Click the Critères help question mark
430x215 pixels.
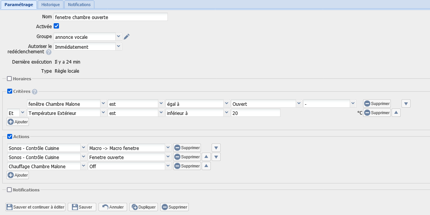(x=35, y=92)
